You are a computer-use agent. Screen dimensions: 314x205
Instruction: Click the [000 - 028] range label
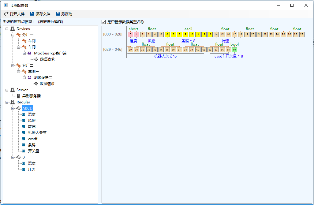113,34
